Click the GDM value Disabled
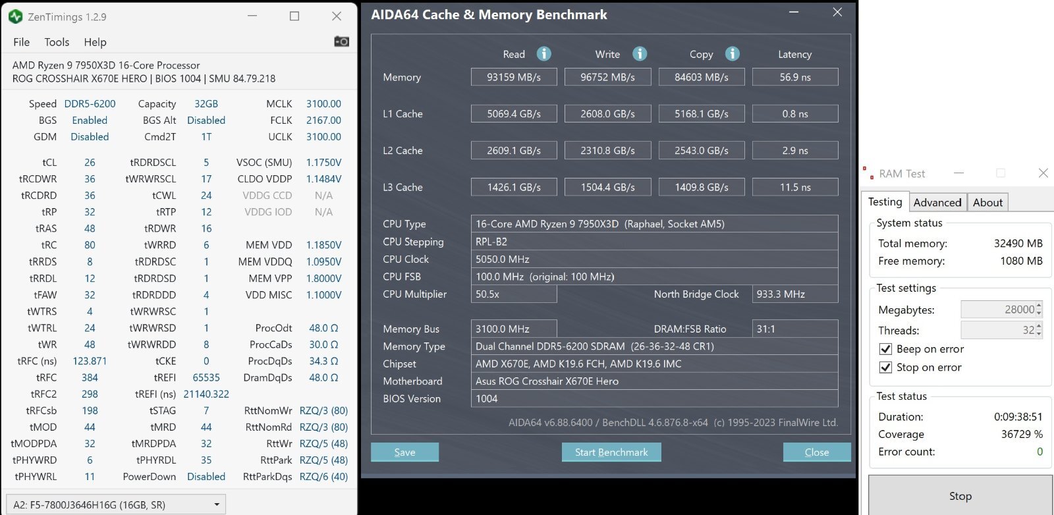 [x=90, y=137]
